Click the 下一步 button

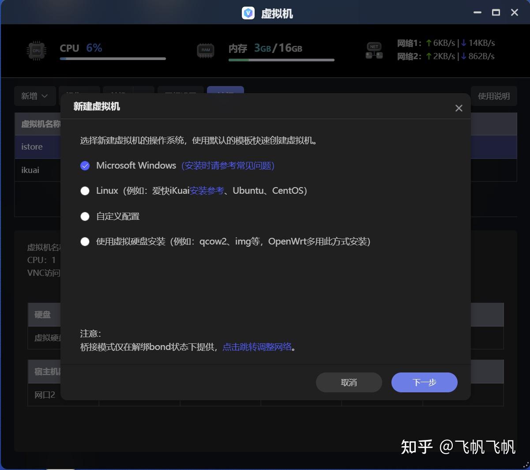(x=424, y=383)
